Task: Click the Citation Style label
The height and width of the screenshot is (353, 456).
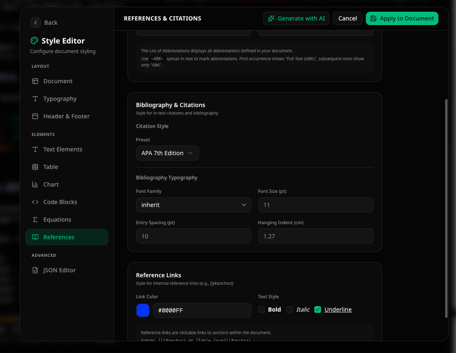Action: (152, 126)
